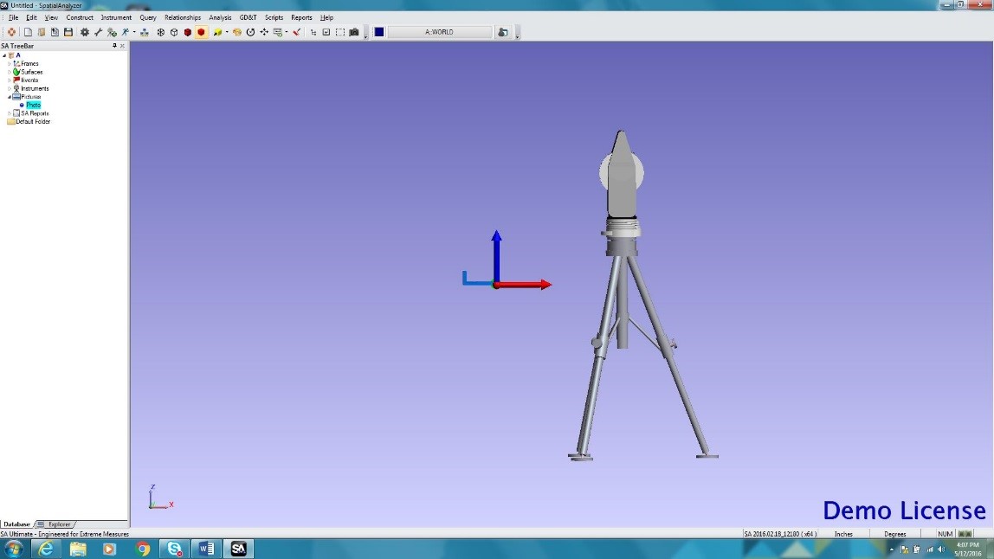994x559 pixels.
Task: Click the Instruments icon in the TreeBar
Action: click(x=16, y=88)
